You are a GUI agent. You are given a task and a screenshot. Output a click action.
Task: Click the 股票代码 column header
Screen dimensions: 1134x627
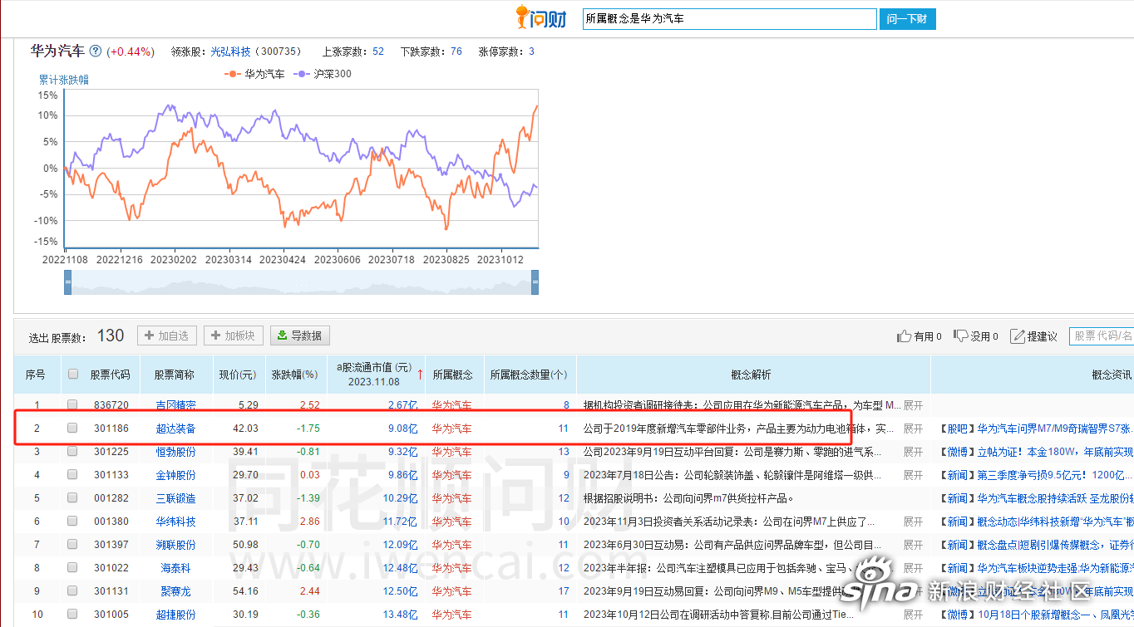tap(111, 375)
